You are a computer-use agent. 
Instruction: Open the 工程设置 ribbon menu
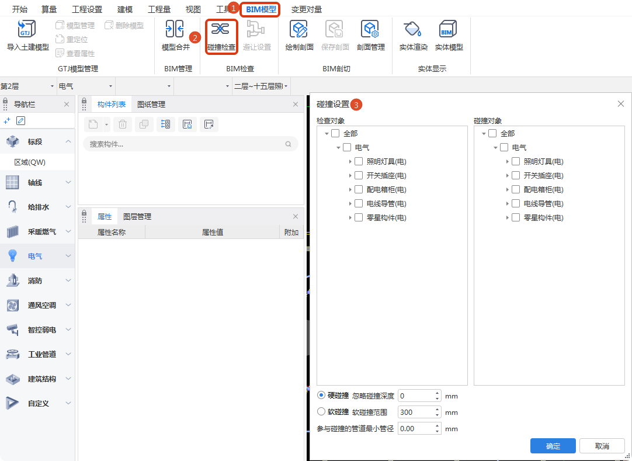[86, 9]
